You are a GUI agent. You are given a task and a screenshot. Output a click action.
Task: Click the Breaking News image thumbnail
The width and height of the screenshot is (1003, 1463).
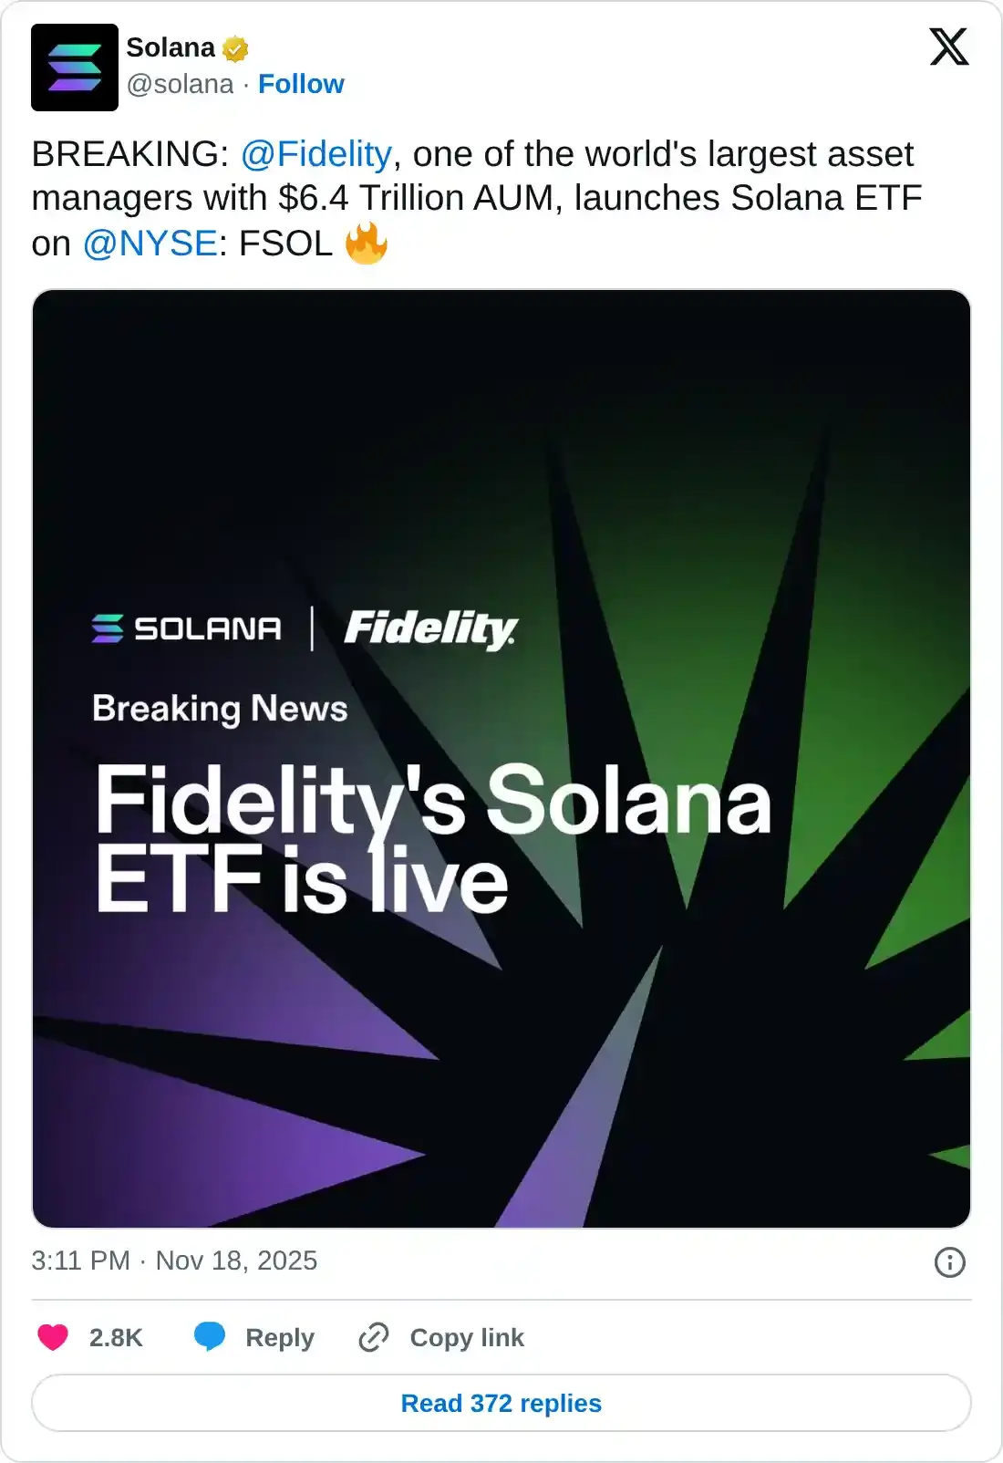(501, 766)
